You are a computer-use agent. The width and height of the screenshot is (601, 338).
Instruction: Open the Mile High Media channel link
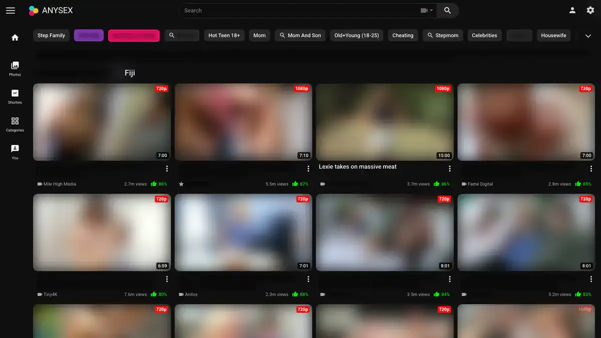click(60, 184)
